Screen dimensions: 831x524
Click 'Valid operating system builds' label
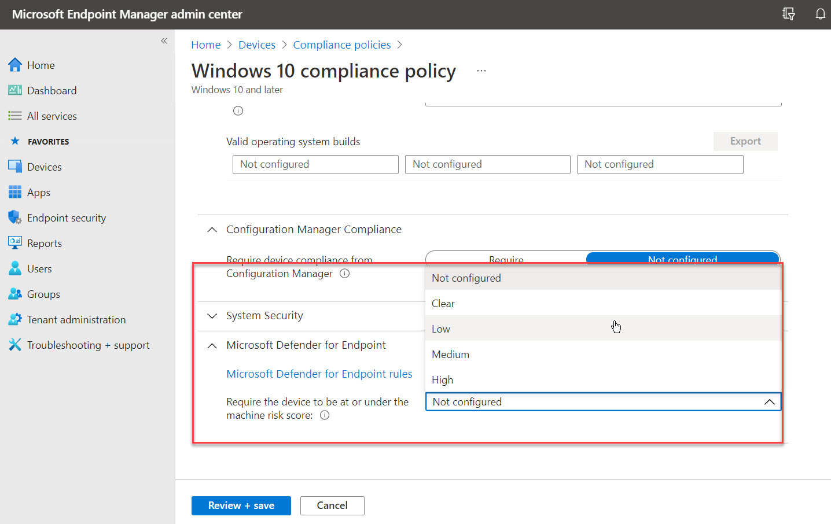293,142
